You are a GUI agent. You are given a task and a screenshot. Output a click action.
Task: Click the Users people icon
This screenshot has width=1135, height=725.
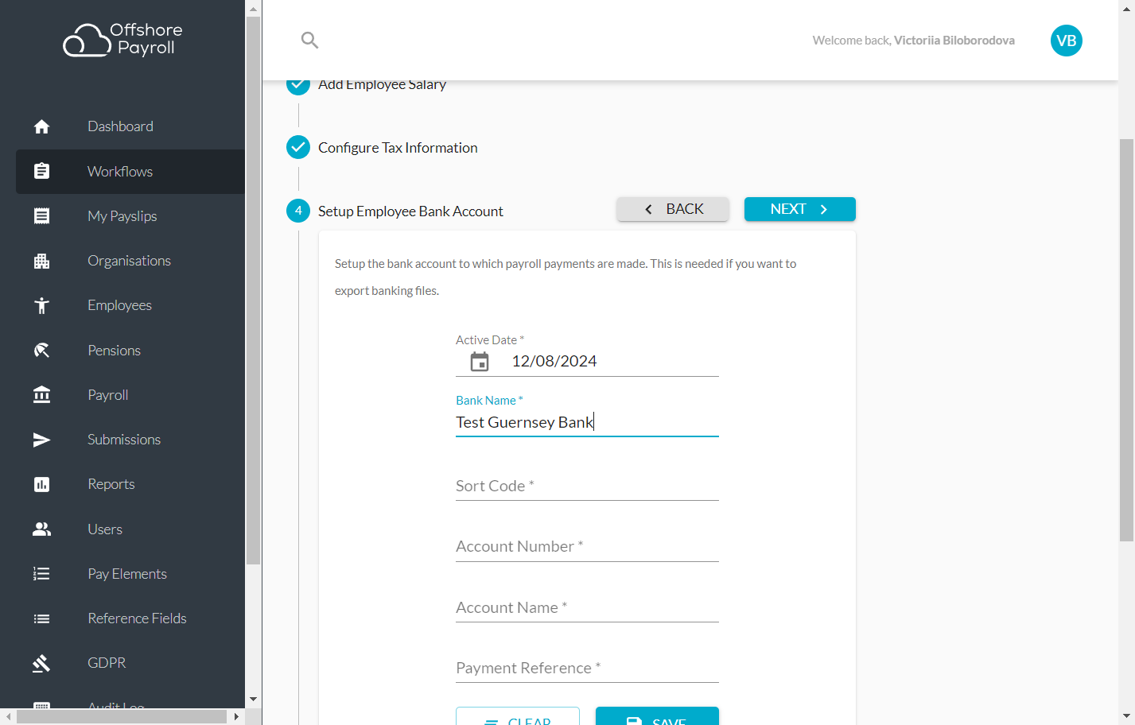pos(42,529)
